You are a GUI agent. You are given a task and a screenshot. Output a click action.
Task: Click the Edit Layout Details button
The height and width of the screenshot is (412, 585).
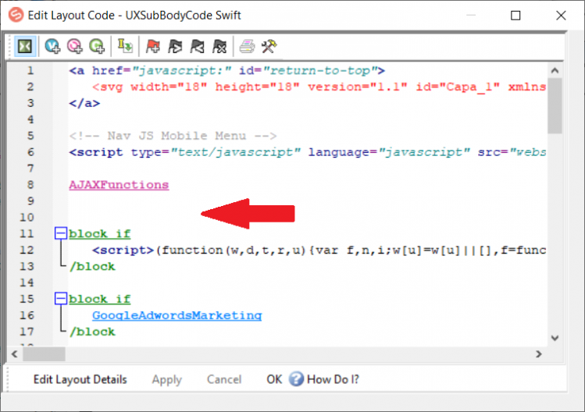pos(80,380)
